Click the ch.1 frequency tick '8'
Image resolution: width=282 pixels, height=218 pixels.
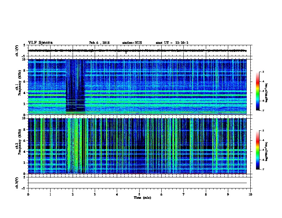pyautogui.click(x=25, y=71)
